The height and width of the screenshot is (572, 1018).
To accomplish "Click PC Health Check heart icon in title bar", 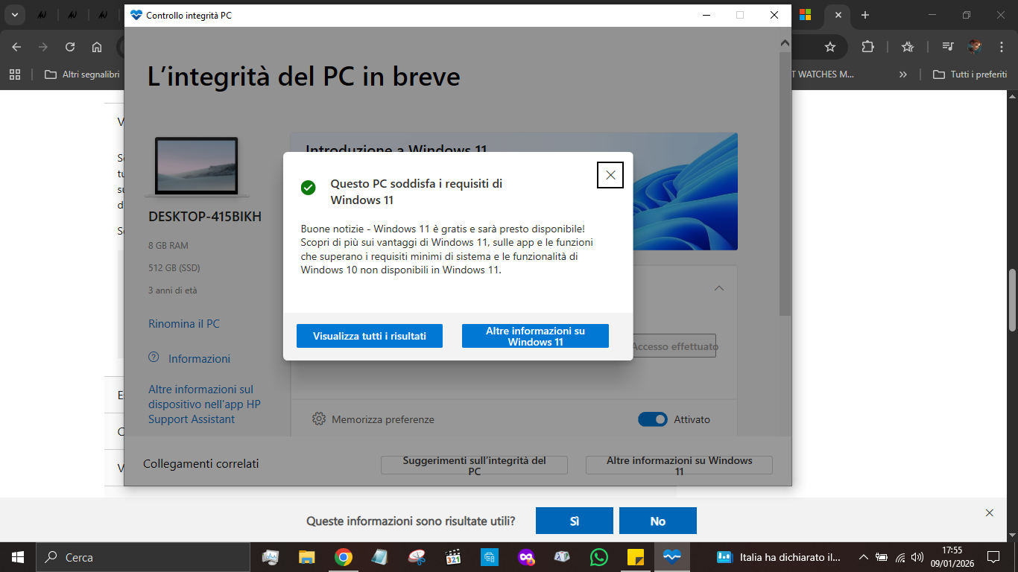I will pos(136,15).
